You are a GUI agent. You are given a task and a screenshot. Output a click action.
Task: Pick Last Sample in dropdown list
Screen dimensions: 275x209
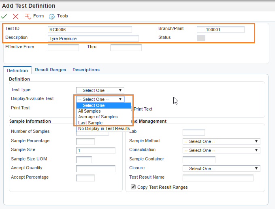tap(90, 123)
